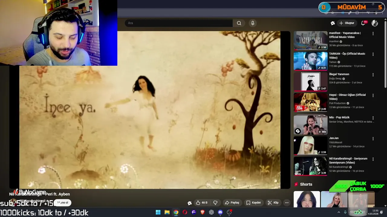Start voice search with the microphone icon
This screenshot has height=217, width=387.
pos(253,23)
